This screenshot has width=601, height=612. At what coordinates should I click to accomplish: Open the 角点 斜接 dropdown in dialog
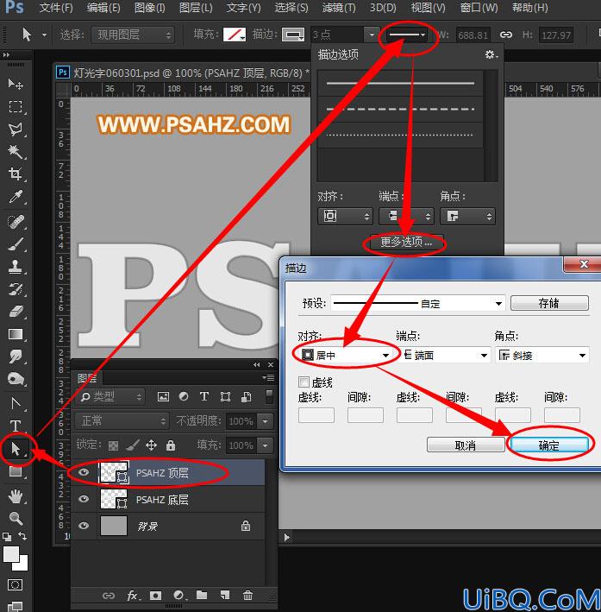[542, 355]
